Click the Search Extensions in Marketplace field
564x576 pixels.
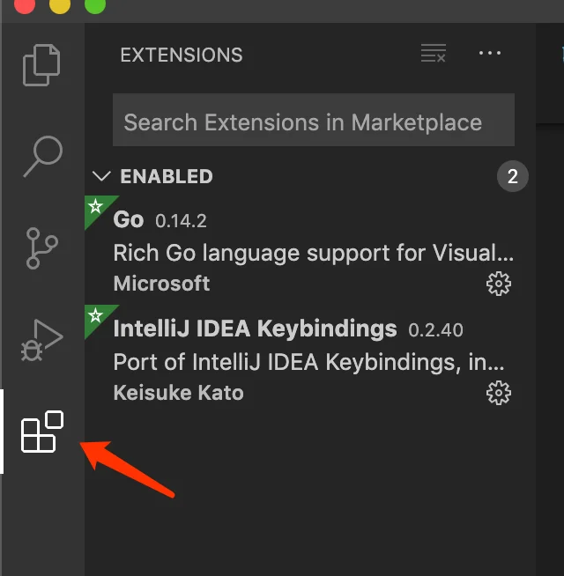click(313, 120)
